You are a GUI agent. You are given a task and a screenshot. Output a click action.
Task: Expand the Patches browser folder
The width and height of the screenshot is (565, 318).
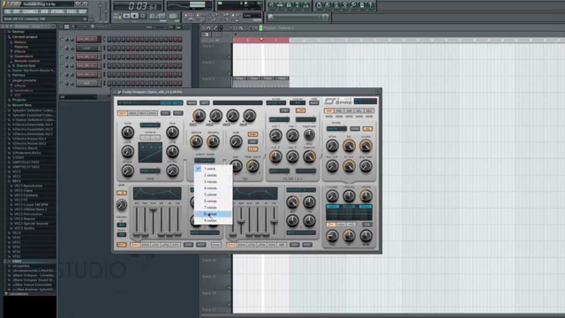click(x=19, y=76)
